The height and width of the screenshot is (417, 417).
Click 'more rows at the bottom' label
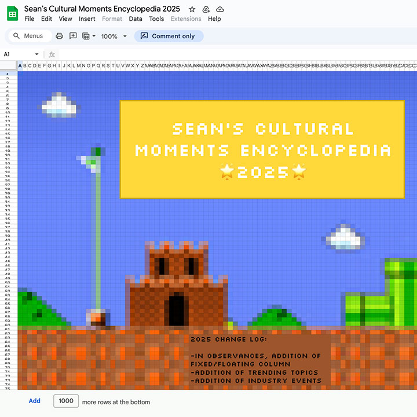pyautogui.click(x=116, y=402)
